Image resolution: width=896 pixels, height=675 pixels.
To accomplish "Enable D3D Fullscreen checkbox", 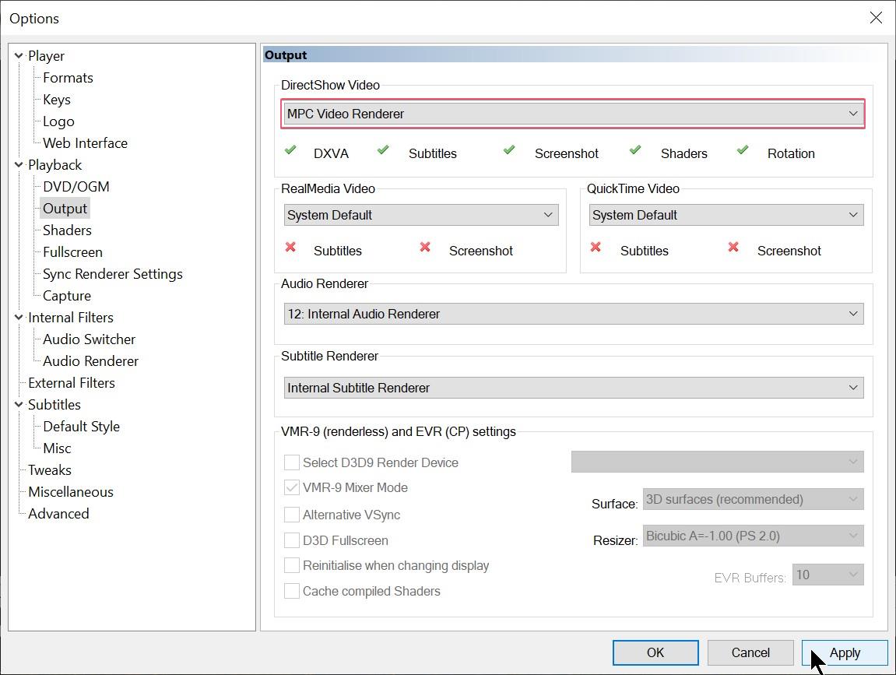I will 291,540.
